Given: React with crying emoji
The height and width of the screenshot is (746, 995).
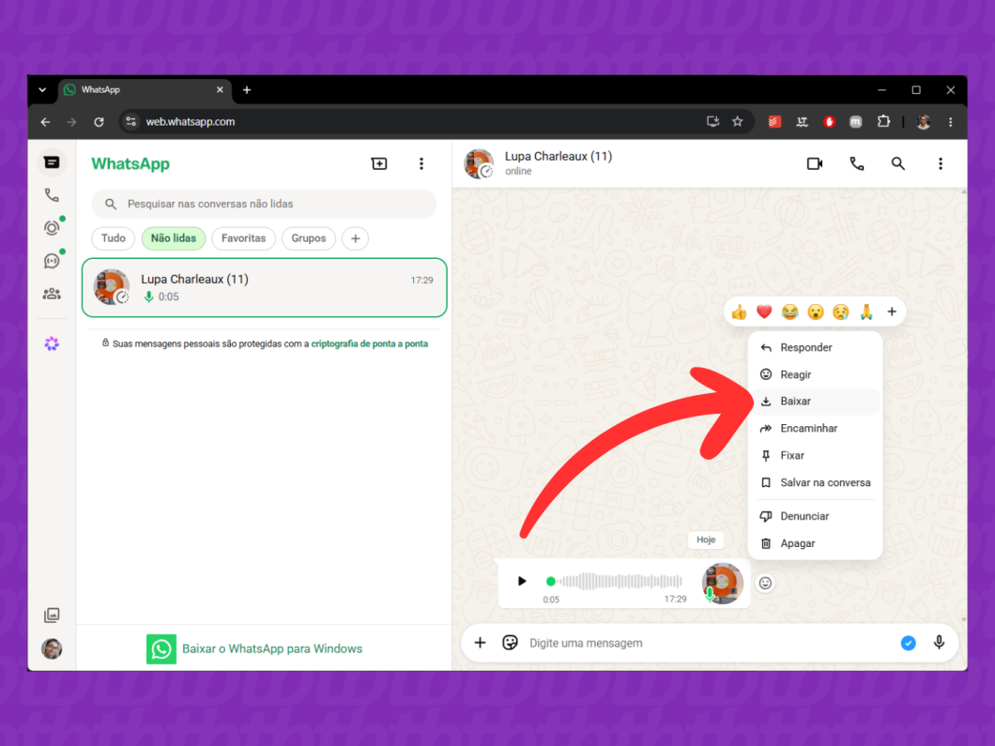Looking at the screenshot, I should pos(841,312).
